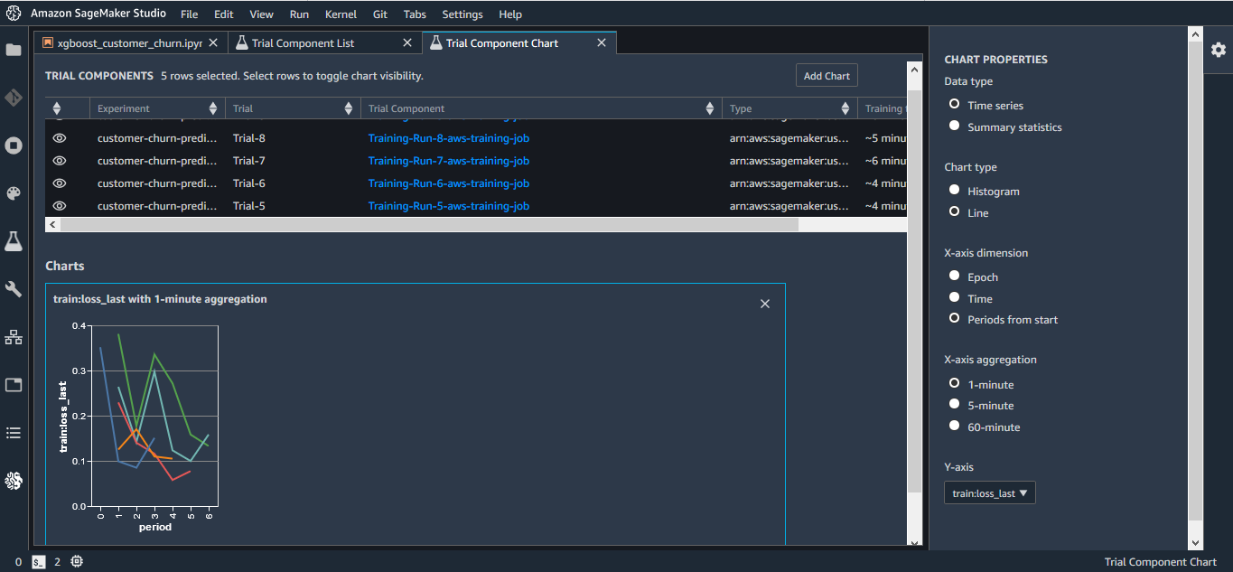Click the table horizontal scrollbar thumb
The image size is (1233, 572).
(429, 224)
